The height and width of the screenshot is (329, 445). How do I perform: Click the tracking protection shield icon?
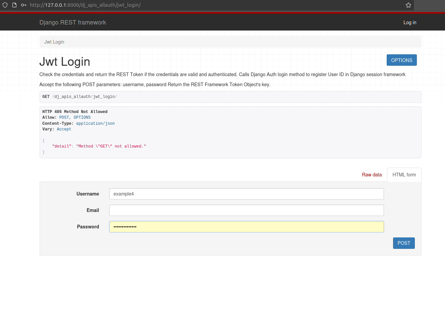pyautogui.click(x=5, y=5)
